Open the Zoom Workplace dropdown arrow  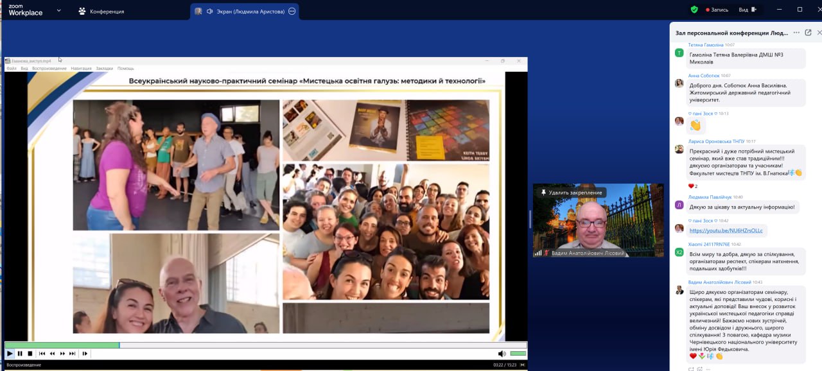coord(59,10)
